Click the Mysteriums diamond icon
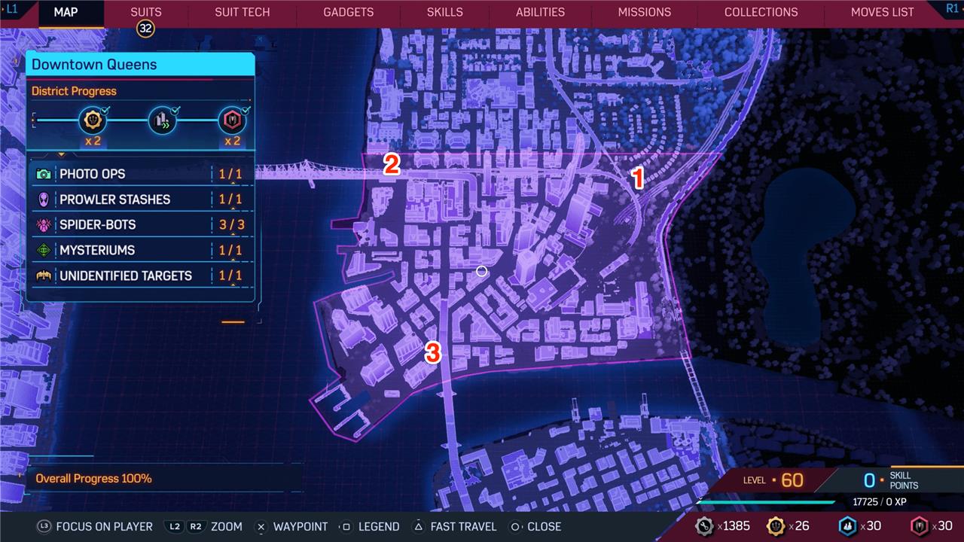Screen dimensions: 964x542 coord(44,250)
